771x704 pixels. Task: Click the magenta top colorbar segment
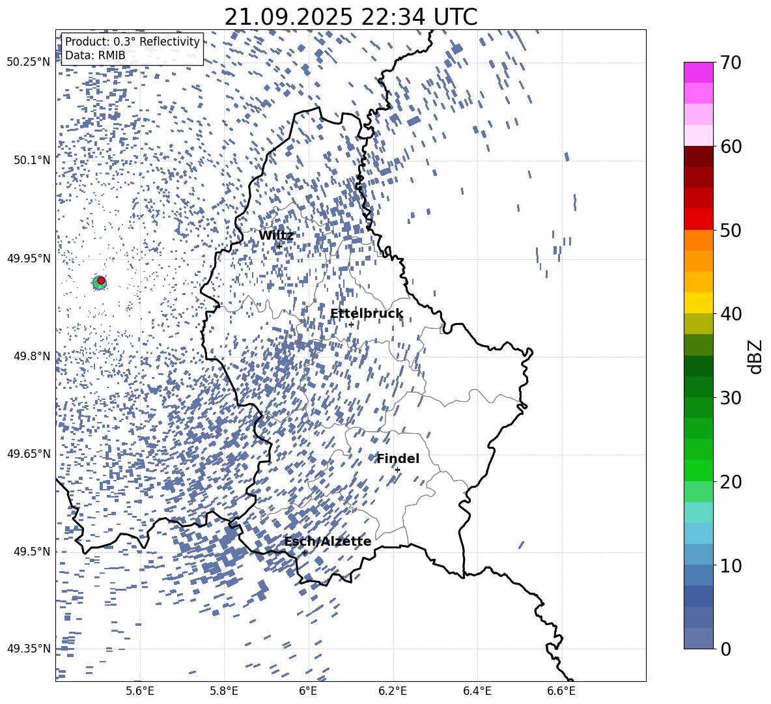(699, 73)
